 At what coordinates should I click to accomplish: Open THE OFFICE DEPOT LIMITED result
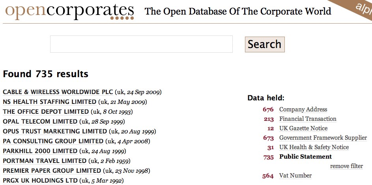[x=46, y=112]
